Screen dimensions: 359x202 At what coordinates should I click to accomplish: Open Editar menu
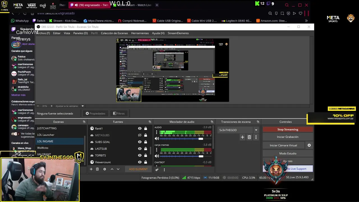click(57, 33)
